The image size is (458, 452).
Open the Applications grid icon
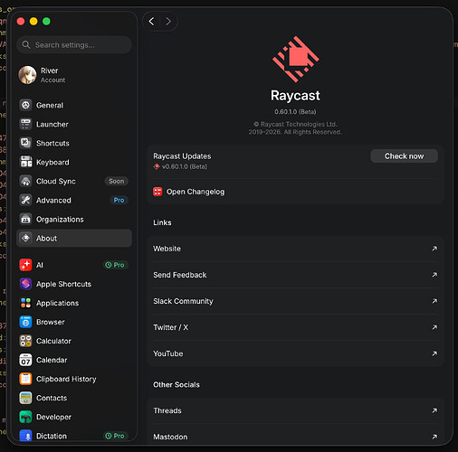click(25, 303)
